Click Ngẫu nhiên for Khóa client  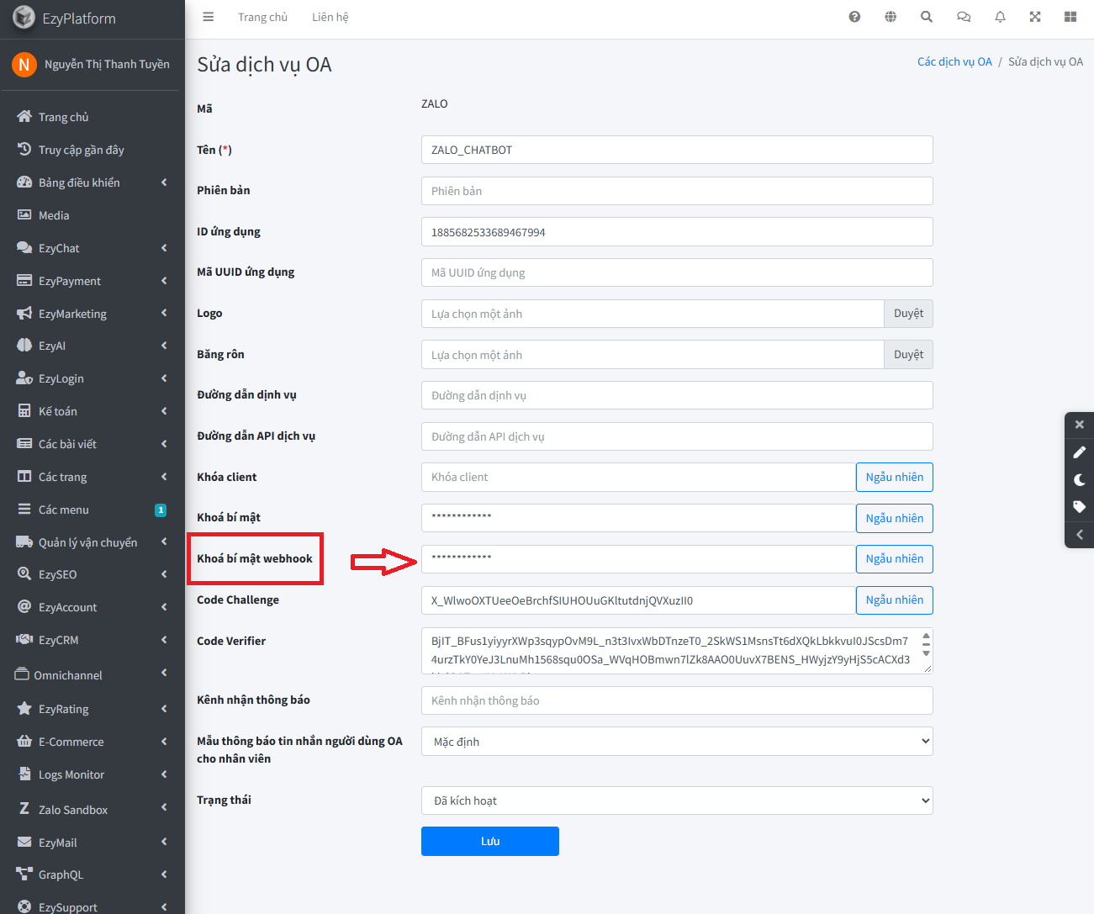pyautogui.click(x=895, y=477)
